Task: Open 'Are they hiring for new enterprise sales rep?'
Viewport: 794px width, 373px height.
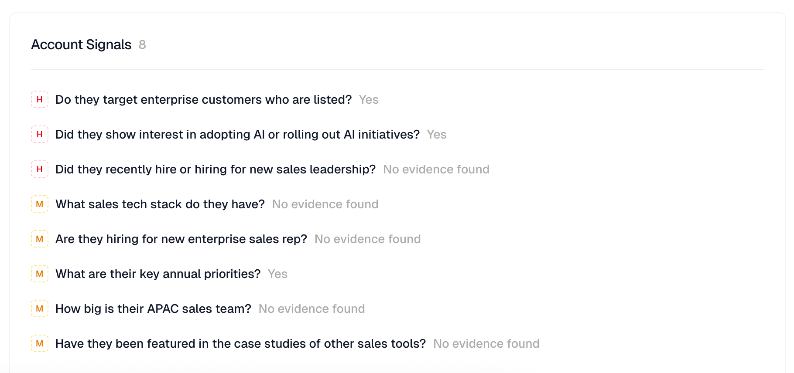Action: point(181,239)
